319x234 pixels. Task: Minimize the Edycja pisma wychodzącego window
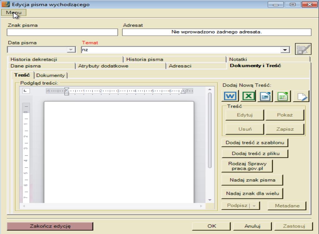click(276, 4)
